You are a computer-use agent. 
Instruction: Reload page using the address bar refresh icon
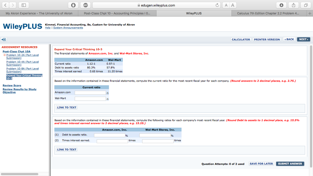(x=217, y=5)
